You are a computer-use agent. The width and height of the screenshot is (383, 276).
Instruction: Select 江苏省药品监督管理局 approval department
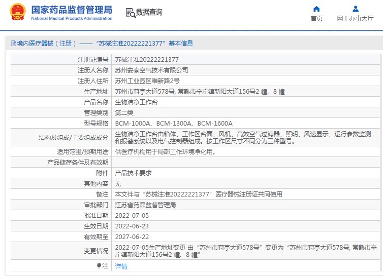145,205
